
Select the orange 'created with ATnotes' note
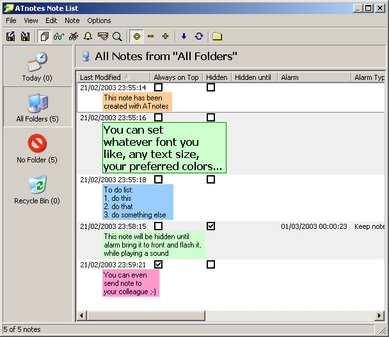coord(137,102)
